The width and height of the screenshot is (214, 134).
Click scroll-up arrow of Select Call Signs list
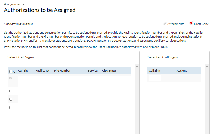point(137,66)
